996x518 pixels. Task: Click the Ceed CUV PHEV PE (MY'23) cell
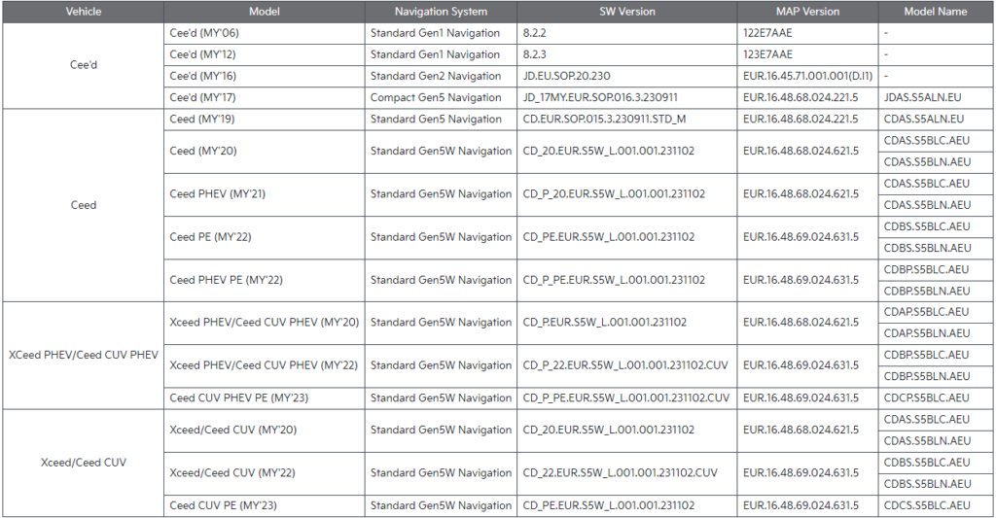265,398
